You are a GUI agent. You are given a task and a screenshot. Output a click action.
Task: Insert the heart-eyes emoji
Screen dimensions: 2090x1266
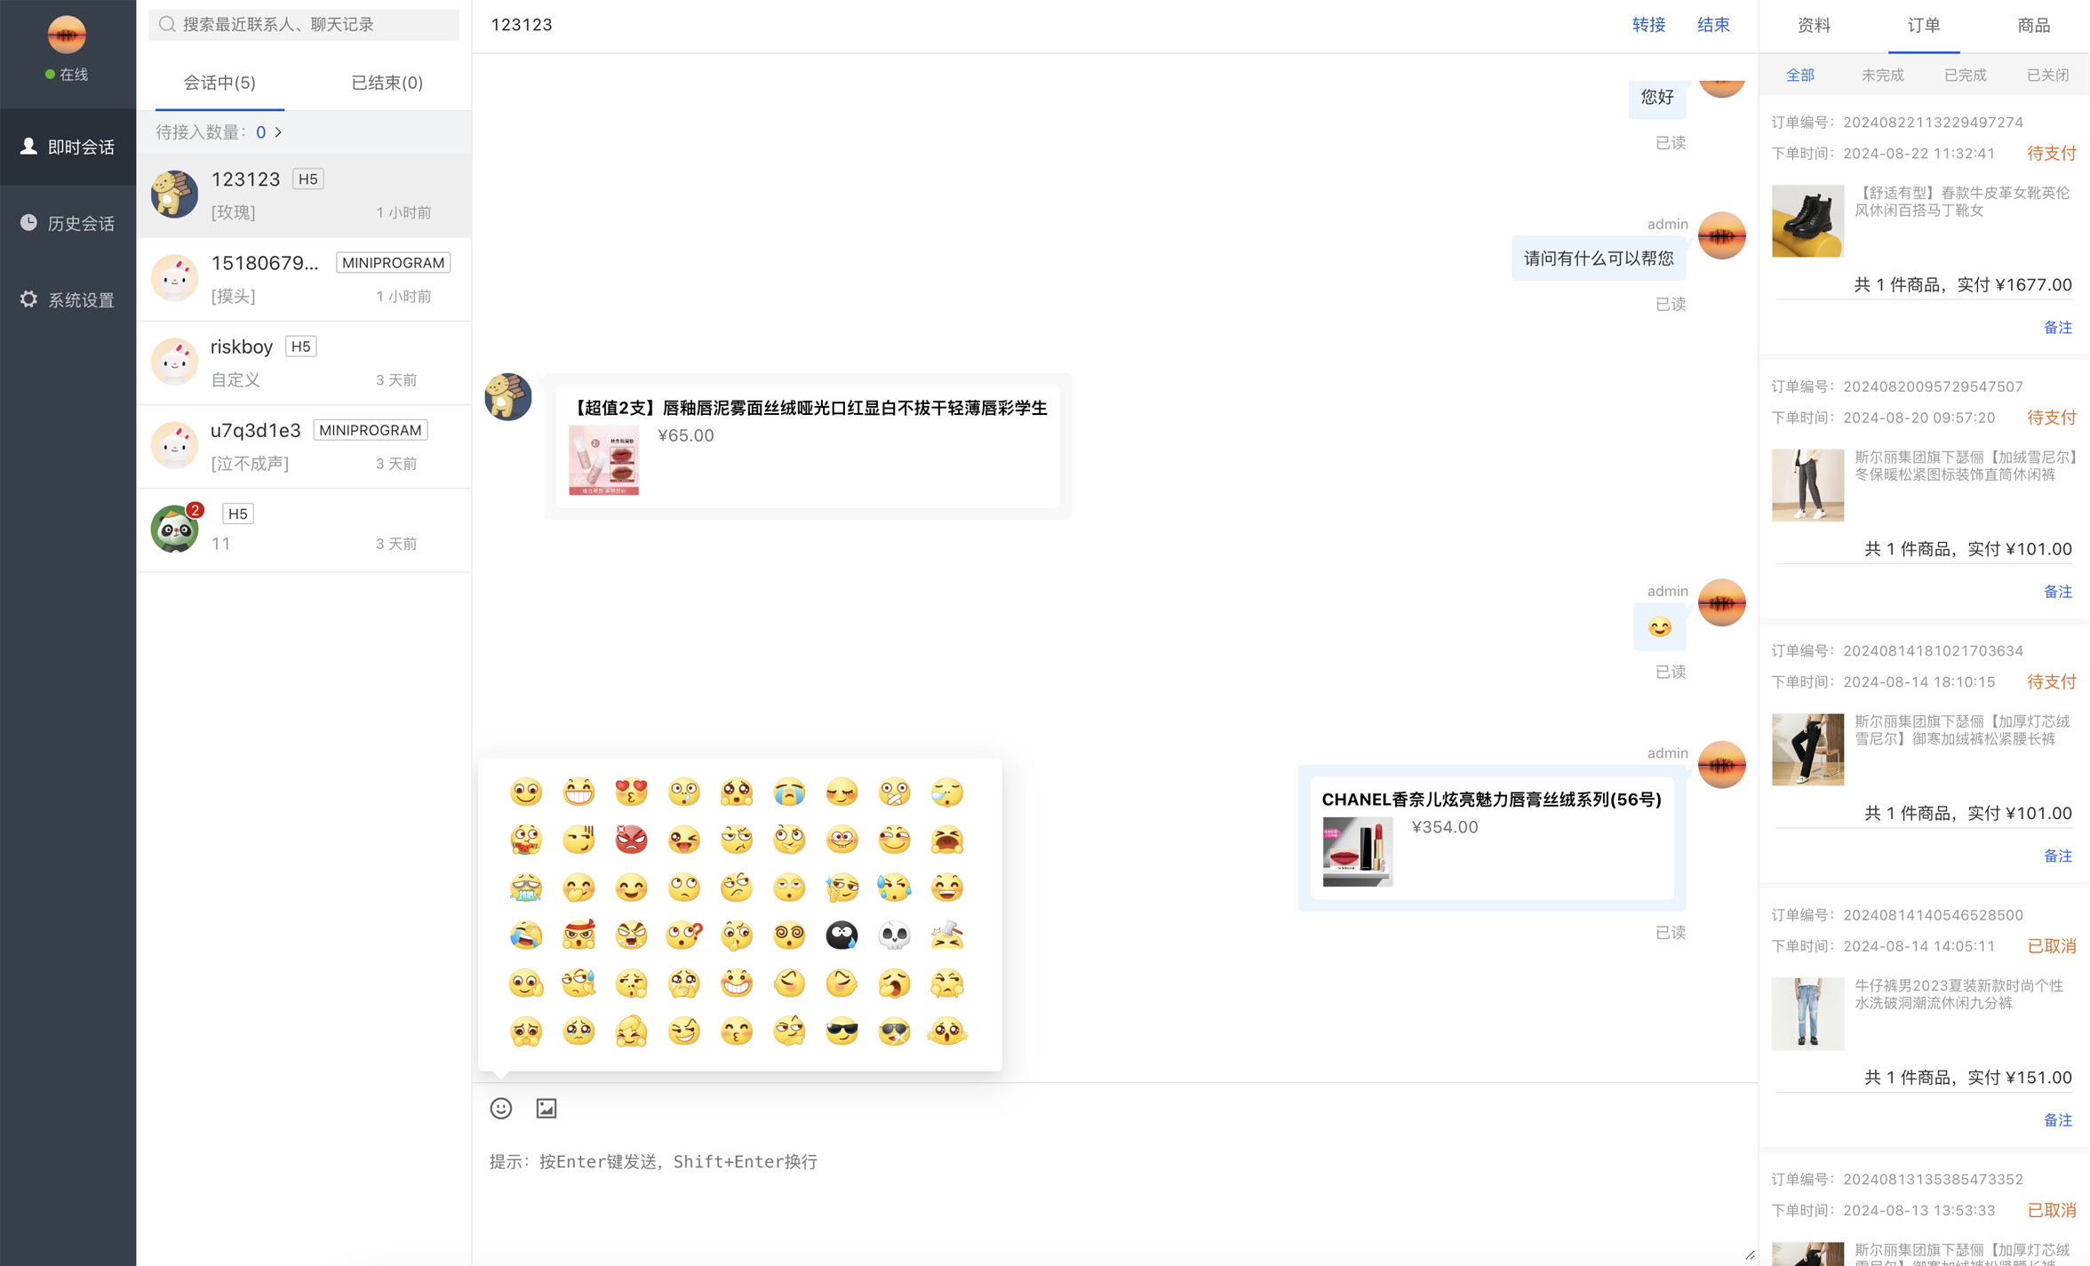click(x=631, y=791)
